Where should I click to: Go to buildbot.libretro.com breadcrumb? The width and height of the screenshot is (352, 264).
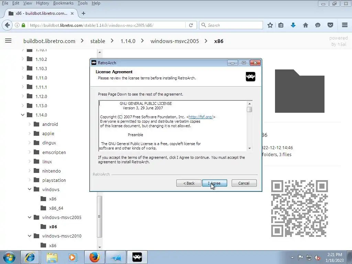tap(49, 41)
